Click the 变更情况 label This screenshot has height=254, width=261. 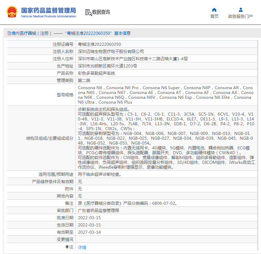point(65,239)
